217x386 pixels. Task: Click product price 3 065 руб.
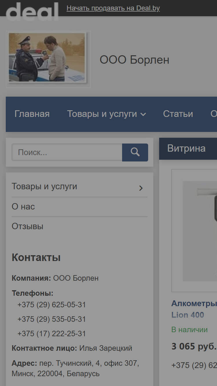tap(194, 346)
